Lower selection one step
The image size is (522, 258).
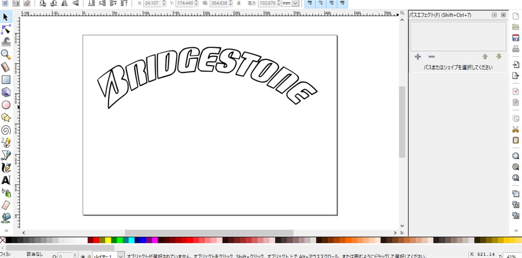(x=103, y=3)
